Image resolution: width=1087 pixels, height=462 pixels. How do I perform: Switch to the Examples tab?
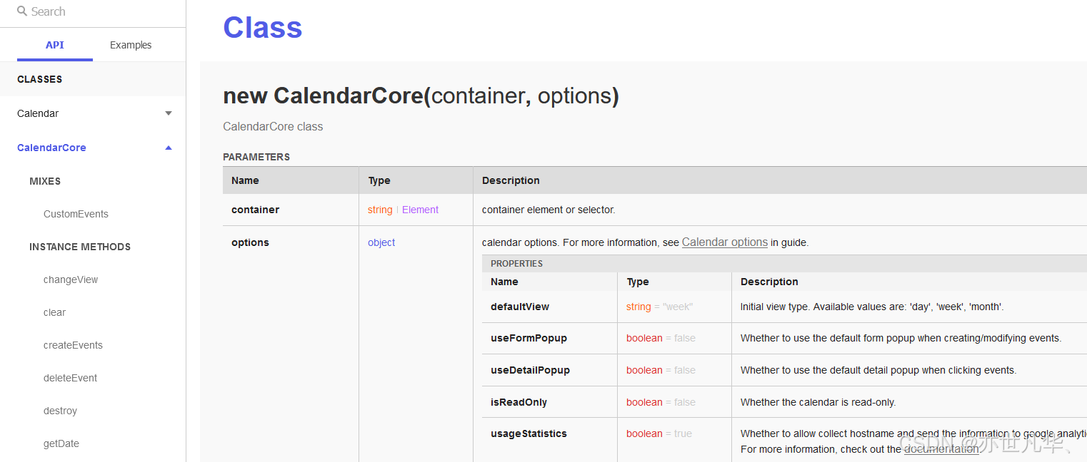[x=131, y=45]
